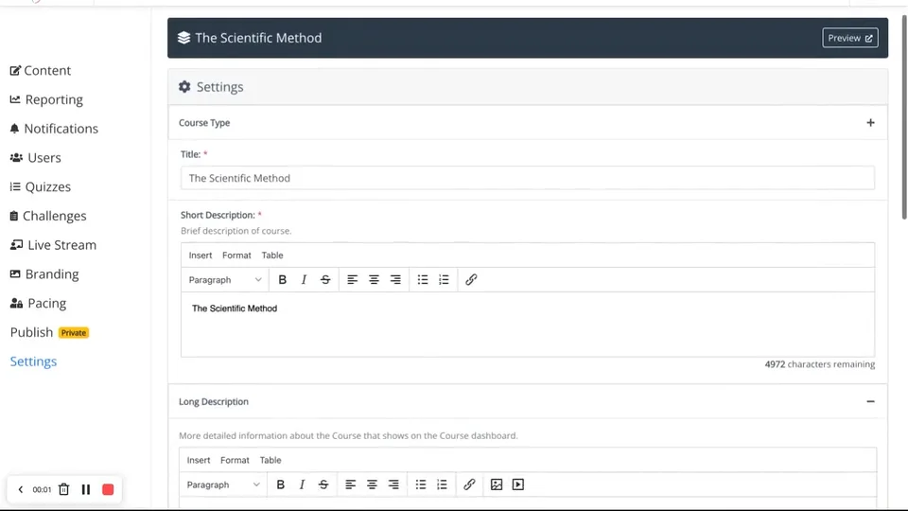
Task: Insert numbered list in Short Description editor
Action: pyautogui.click(x=445, y=280)
